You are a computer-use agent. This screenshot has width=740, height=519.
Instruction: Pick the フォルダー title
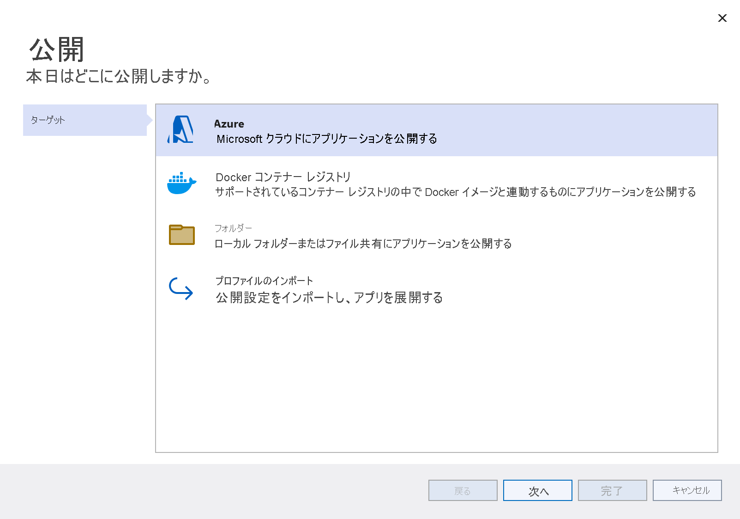(x=233, y=228)
